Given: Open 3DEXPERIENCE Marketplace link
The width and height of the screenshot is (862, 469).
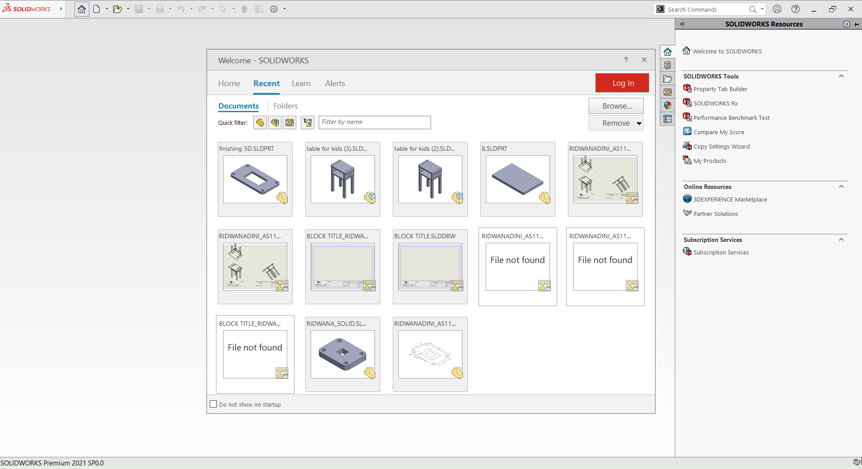Looking at the screenshot, I should coord(730,200).
